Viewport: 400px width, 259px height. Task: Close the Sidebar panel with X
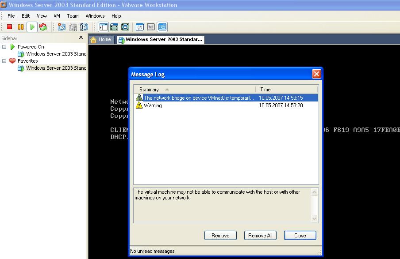tap(81, 38)
